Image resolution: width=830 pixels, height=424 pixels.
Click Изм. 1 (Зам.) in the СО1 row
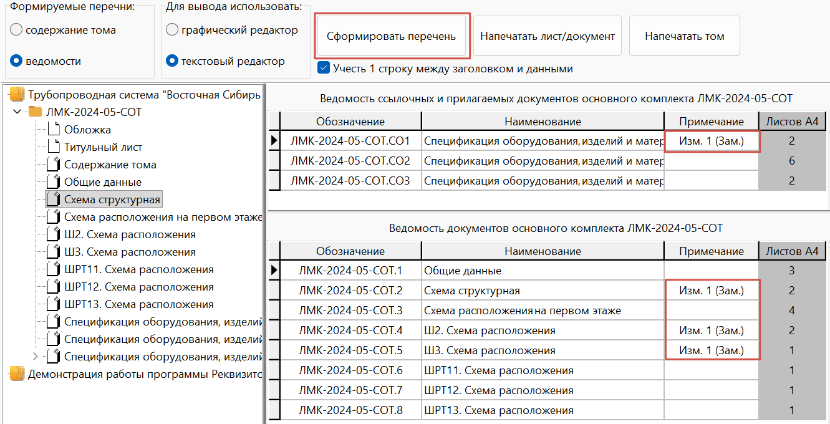712,141
